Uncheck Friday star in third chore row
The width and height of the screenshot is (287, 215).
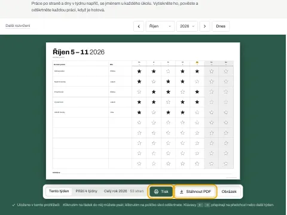tap(197, 92)
